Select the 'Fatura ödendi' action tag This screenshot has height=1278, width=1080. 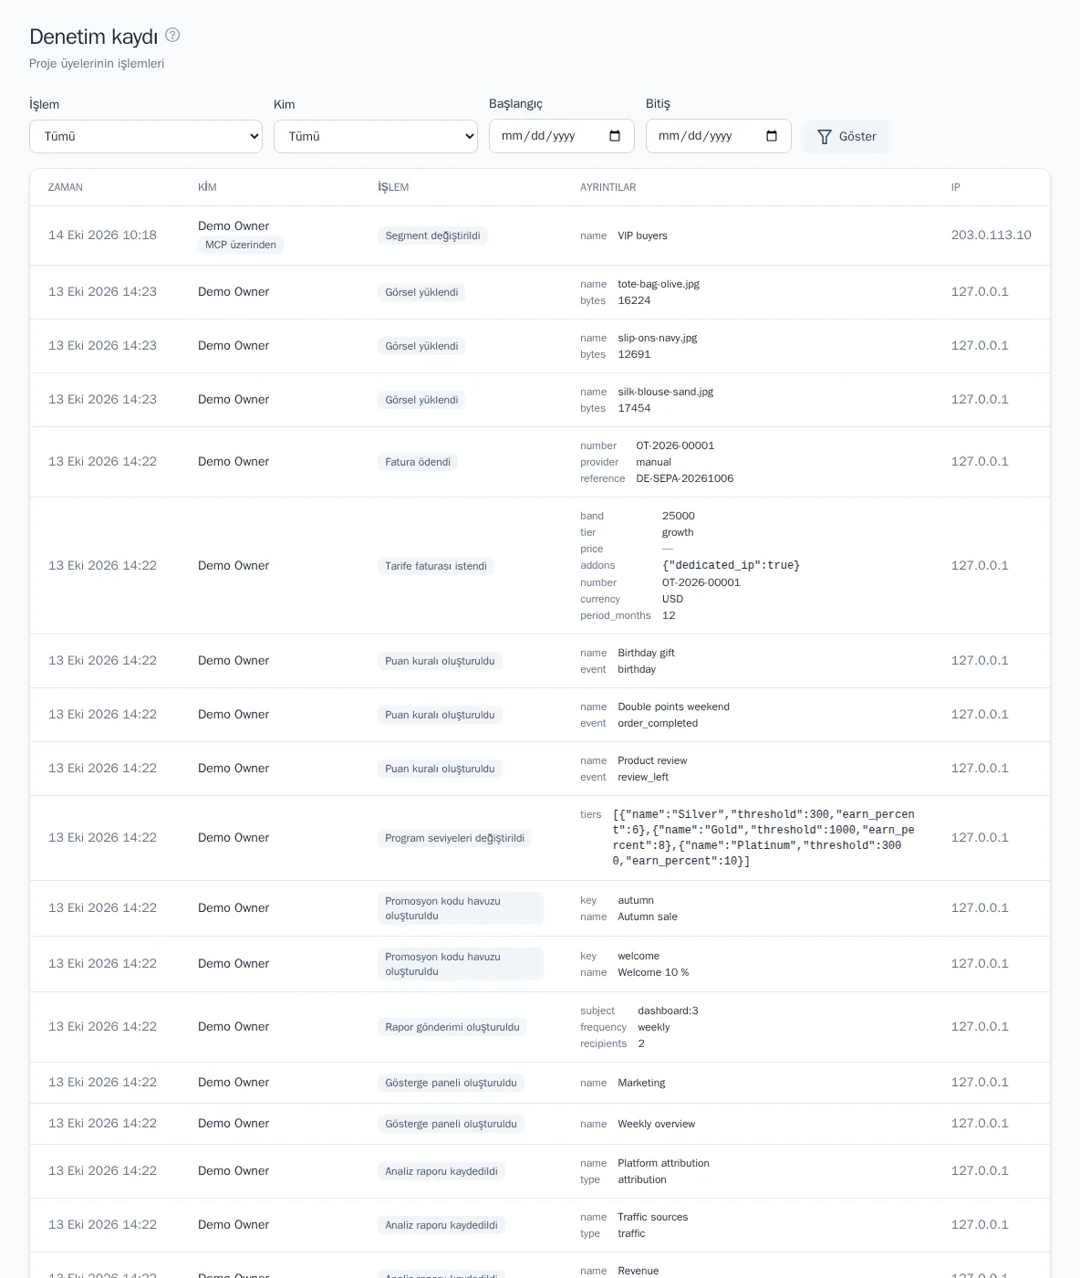click(418, 462)
